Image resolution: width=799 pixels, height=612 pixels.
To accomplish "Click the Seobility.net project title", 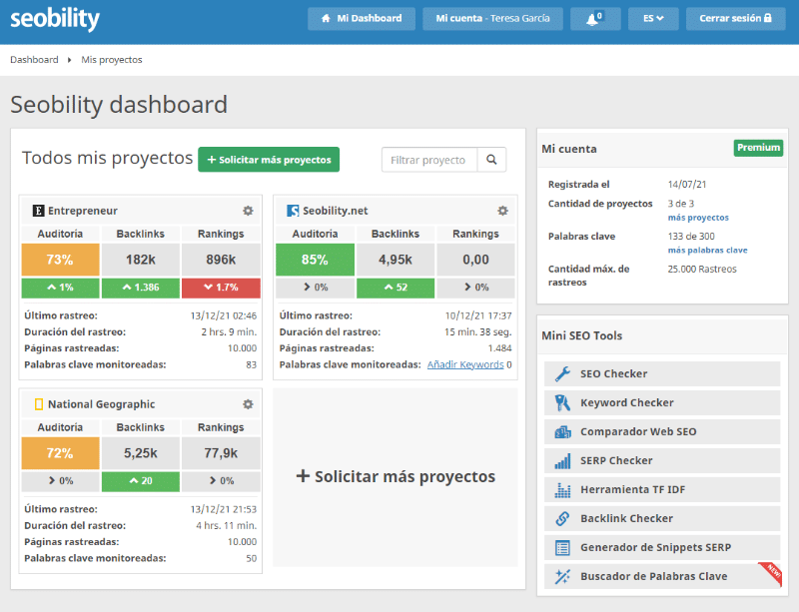I will 336,211.
